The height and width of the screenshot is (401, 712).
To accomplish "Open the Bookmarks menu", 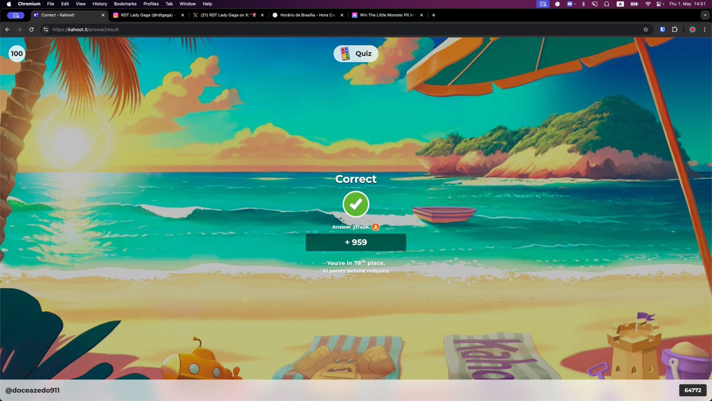I will pos(125,4).
